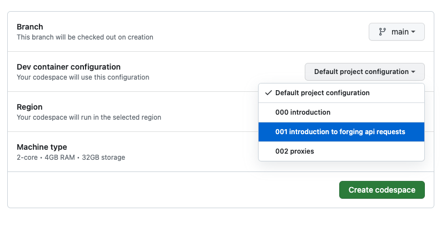Click the 2-core machine spec text
The height and width of the screenshot is (226, 446).
click(27, 158)
